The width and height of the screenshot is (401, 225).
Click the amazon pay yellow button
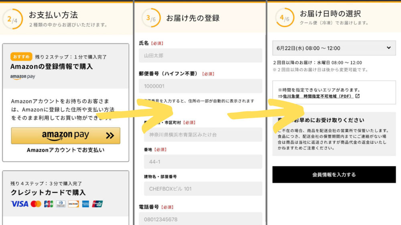click(x=65, y=135)
